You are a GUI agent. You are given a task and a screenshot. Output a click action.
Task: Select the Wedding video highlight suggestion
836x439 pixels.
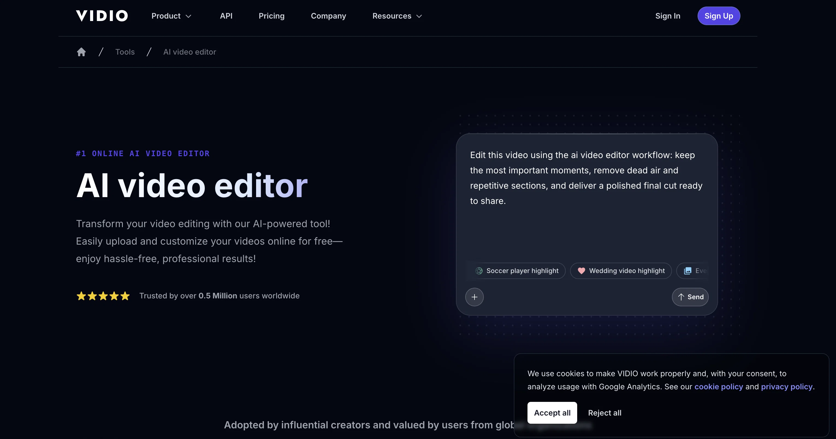(x=621, y=271)
